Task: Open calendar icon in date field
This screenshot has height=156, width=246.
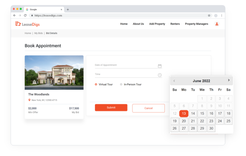Action: (x=160, y=66)
